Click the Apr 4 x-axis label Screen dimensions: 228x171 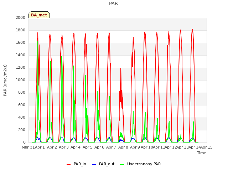click(76, 147)
